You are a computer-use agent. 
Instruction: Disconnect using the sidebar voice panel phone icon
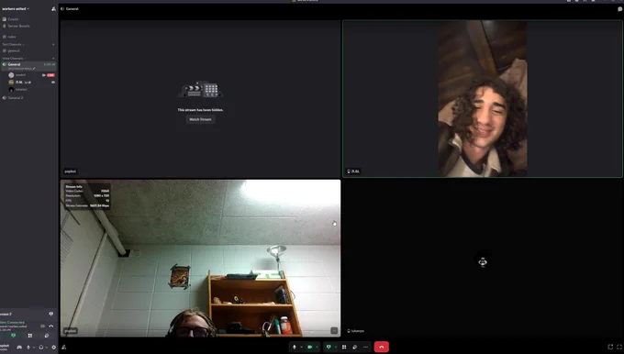(x=51, y=326)
